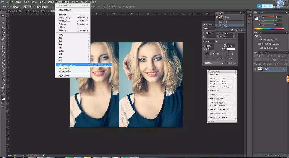Image resolution: width=289 pixels, height=158 pixels.
Task: Click the Analog Efex Pro 2 button
Action: [217, 114]
